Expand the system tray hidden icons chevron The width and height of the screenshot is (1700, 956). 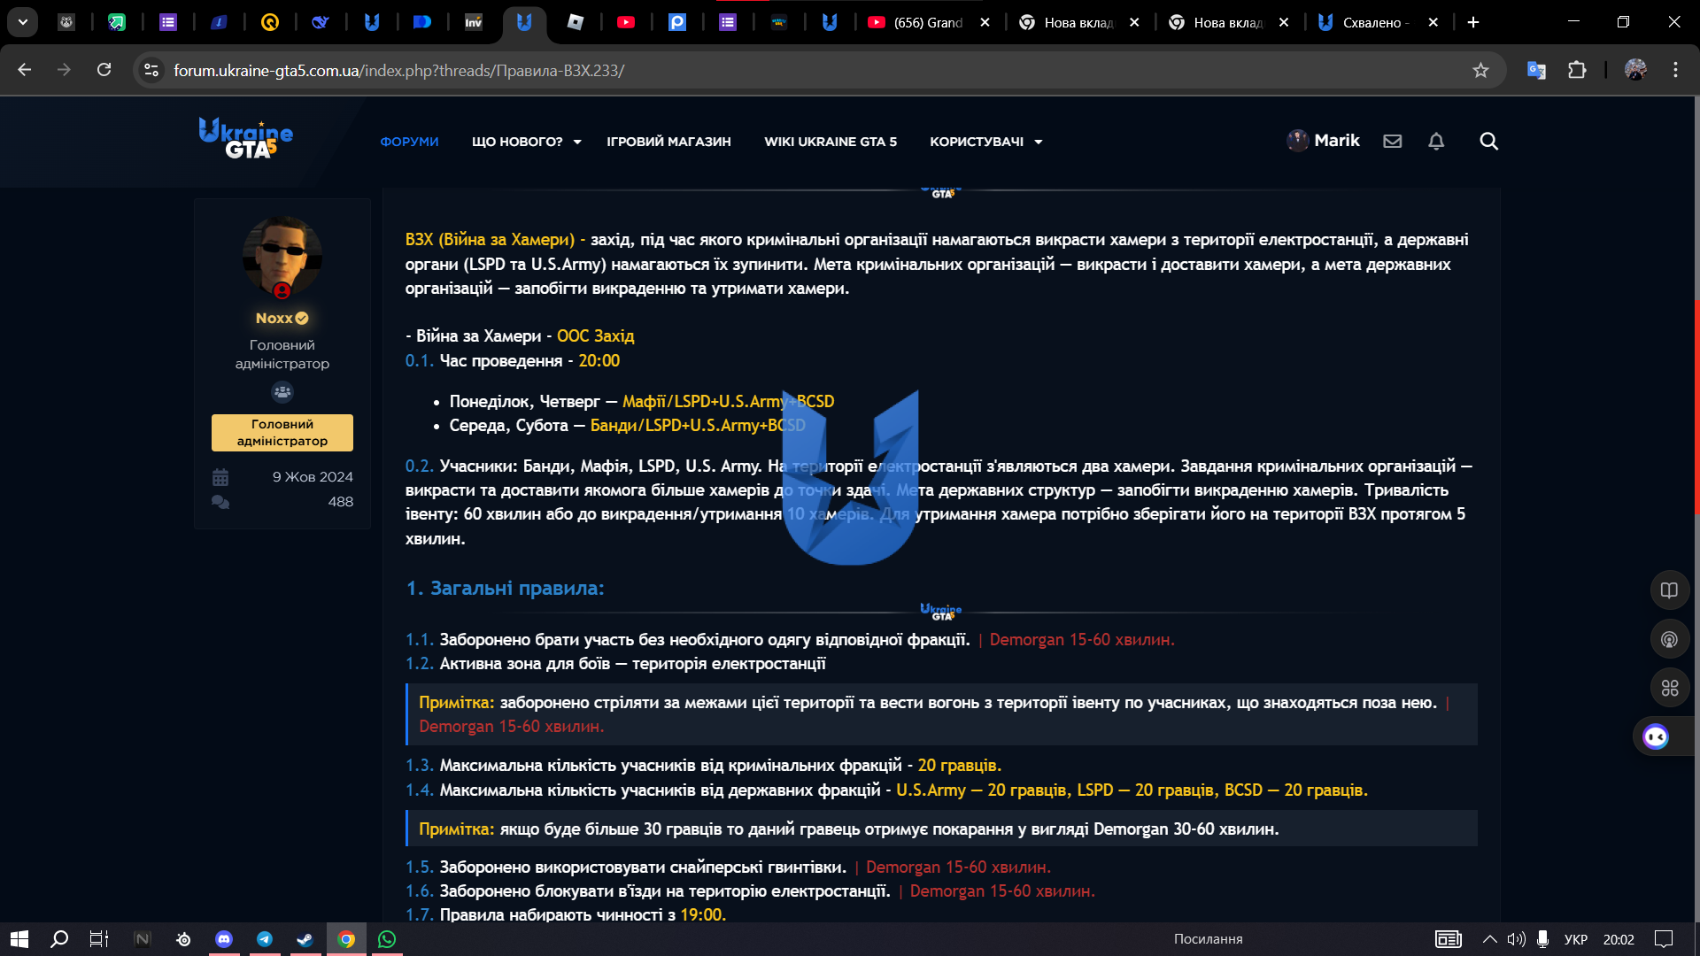(1490, 939)
